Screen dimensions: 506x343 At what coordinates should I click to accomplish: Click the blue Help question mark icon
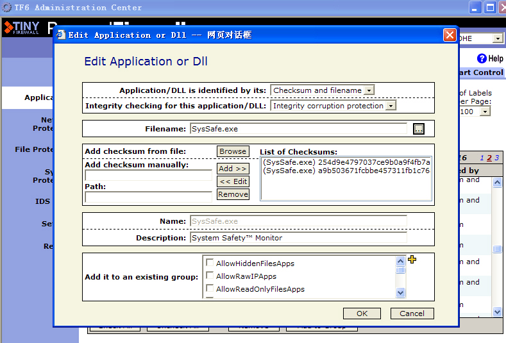[482, 58]
